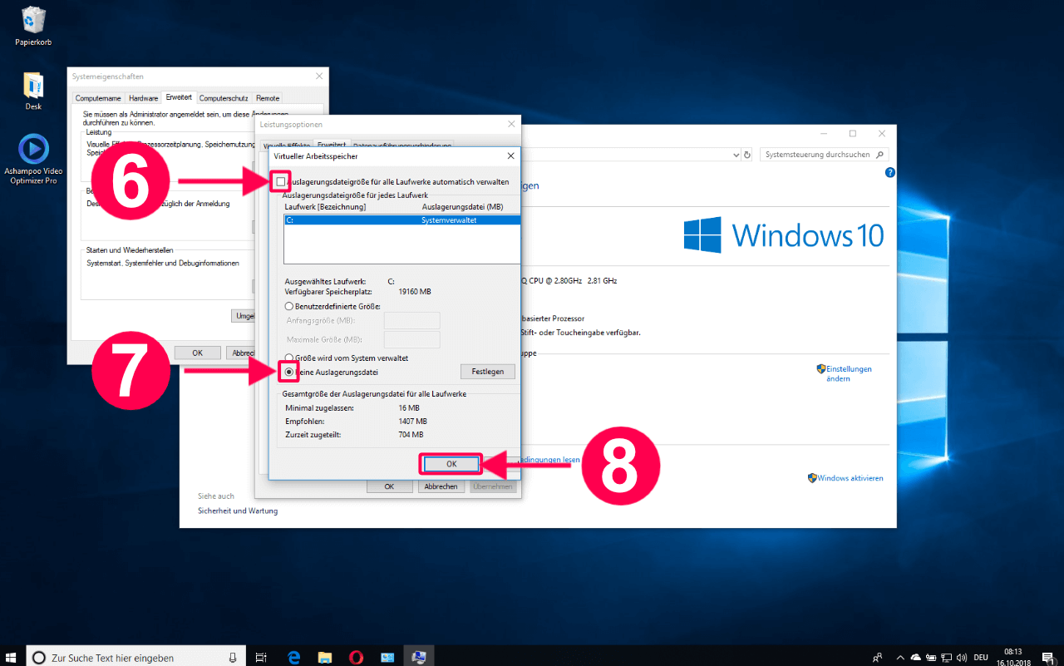Click OK in the Systemeigenschaften window
The image size is (1064, 666).
[197, 353]
